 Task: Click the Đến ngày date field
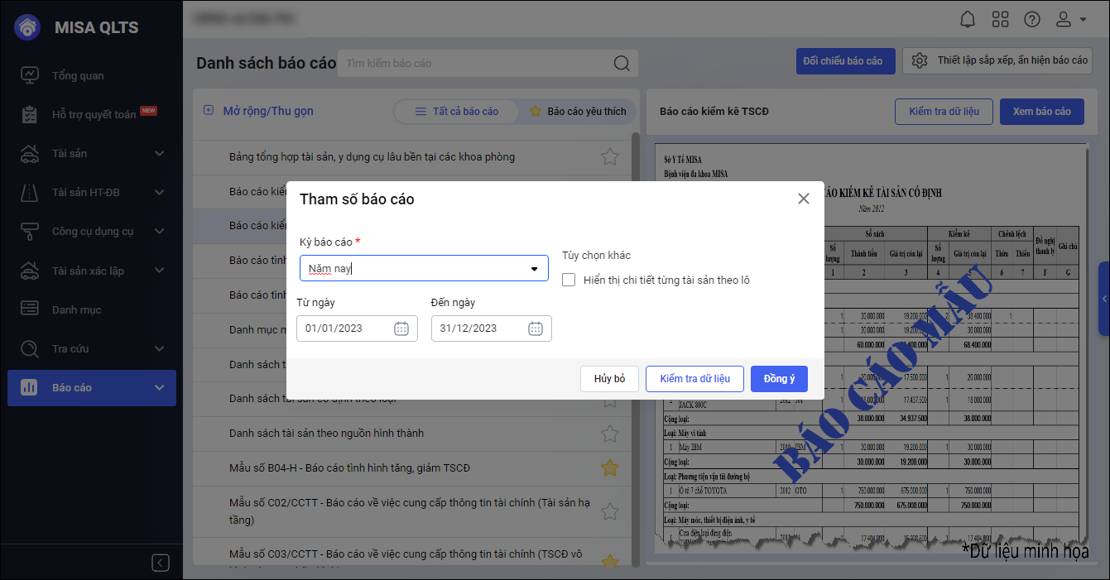click(x=491, y=328)
